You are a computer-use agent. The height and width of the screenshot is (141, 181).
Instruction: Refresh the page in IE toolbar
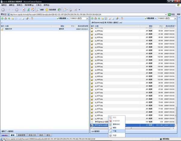[x=28, y=10]
